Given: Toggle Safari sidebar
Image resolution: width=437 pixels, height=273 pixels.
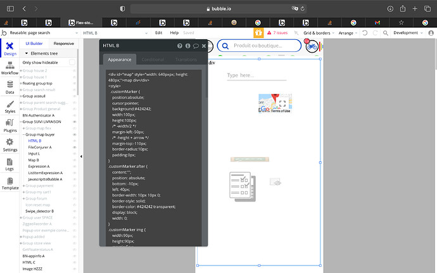Looking at the screenshot, I should click(10, 9).
